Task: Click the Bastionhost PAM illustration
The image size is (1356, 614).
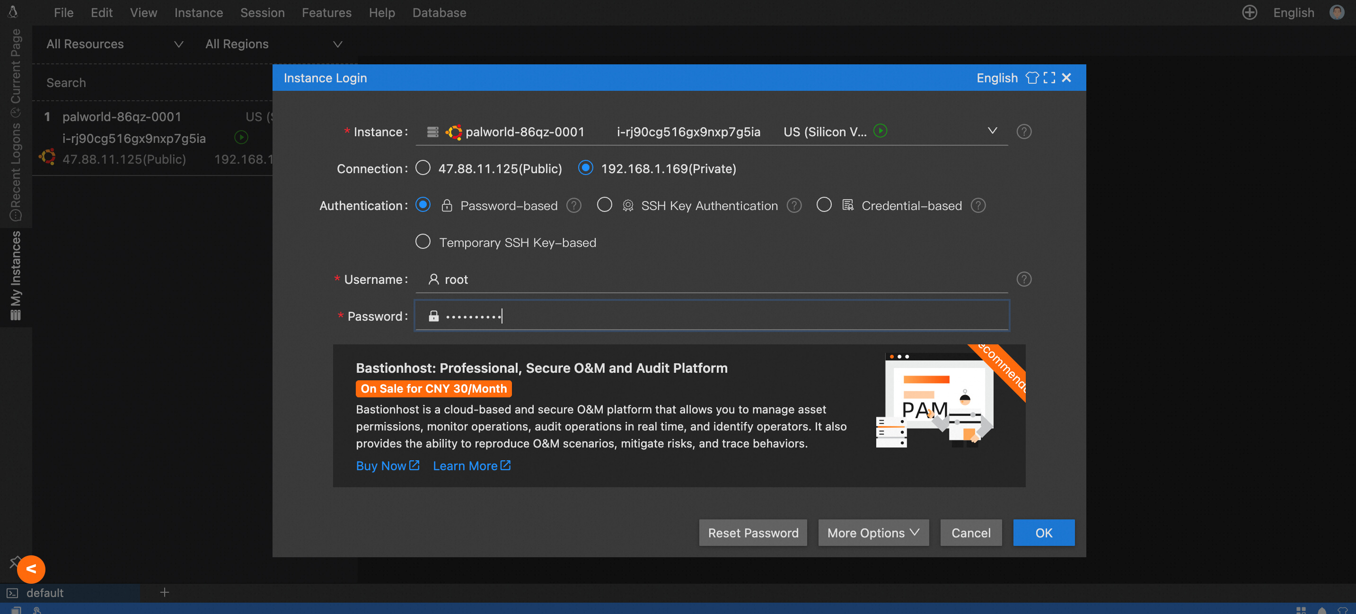Action: tap(935, 400)
